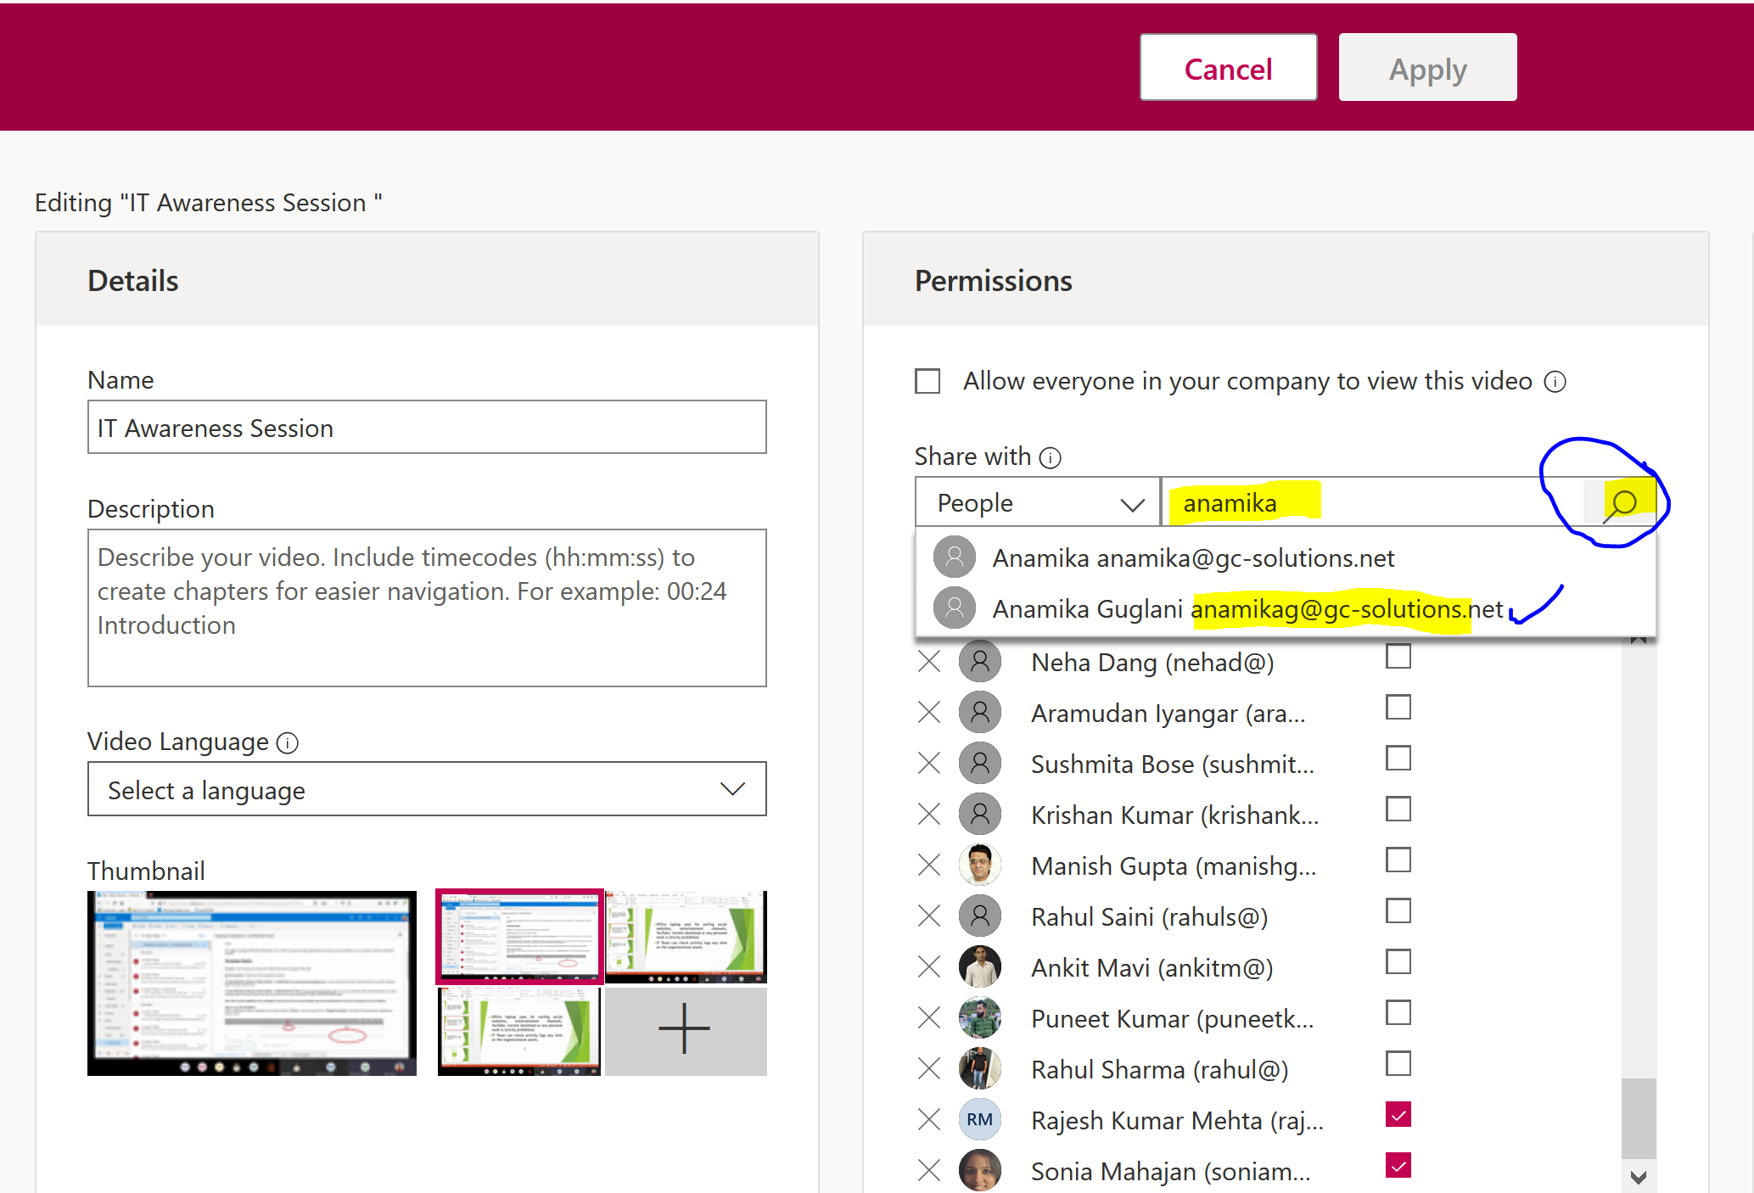
Task: Expand the Select a language dropdown
Action: tap(427, 790)
